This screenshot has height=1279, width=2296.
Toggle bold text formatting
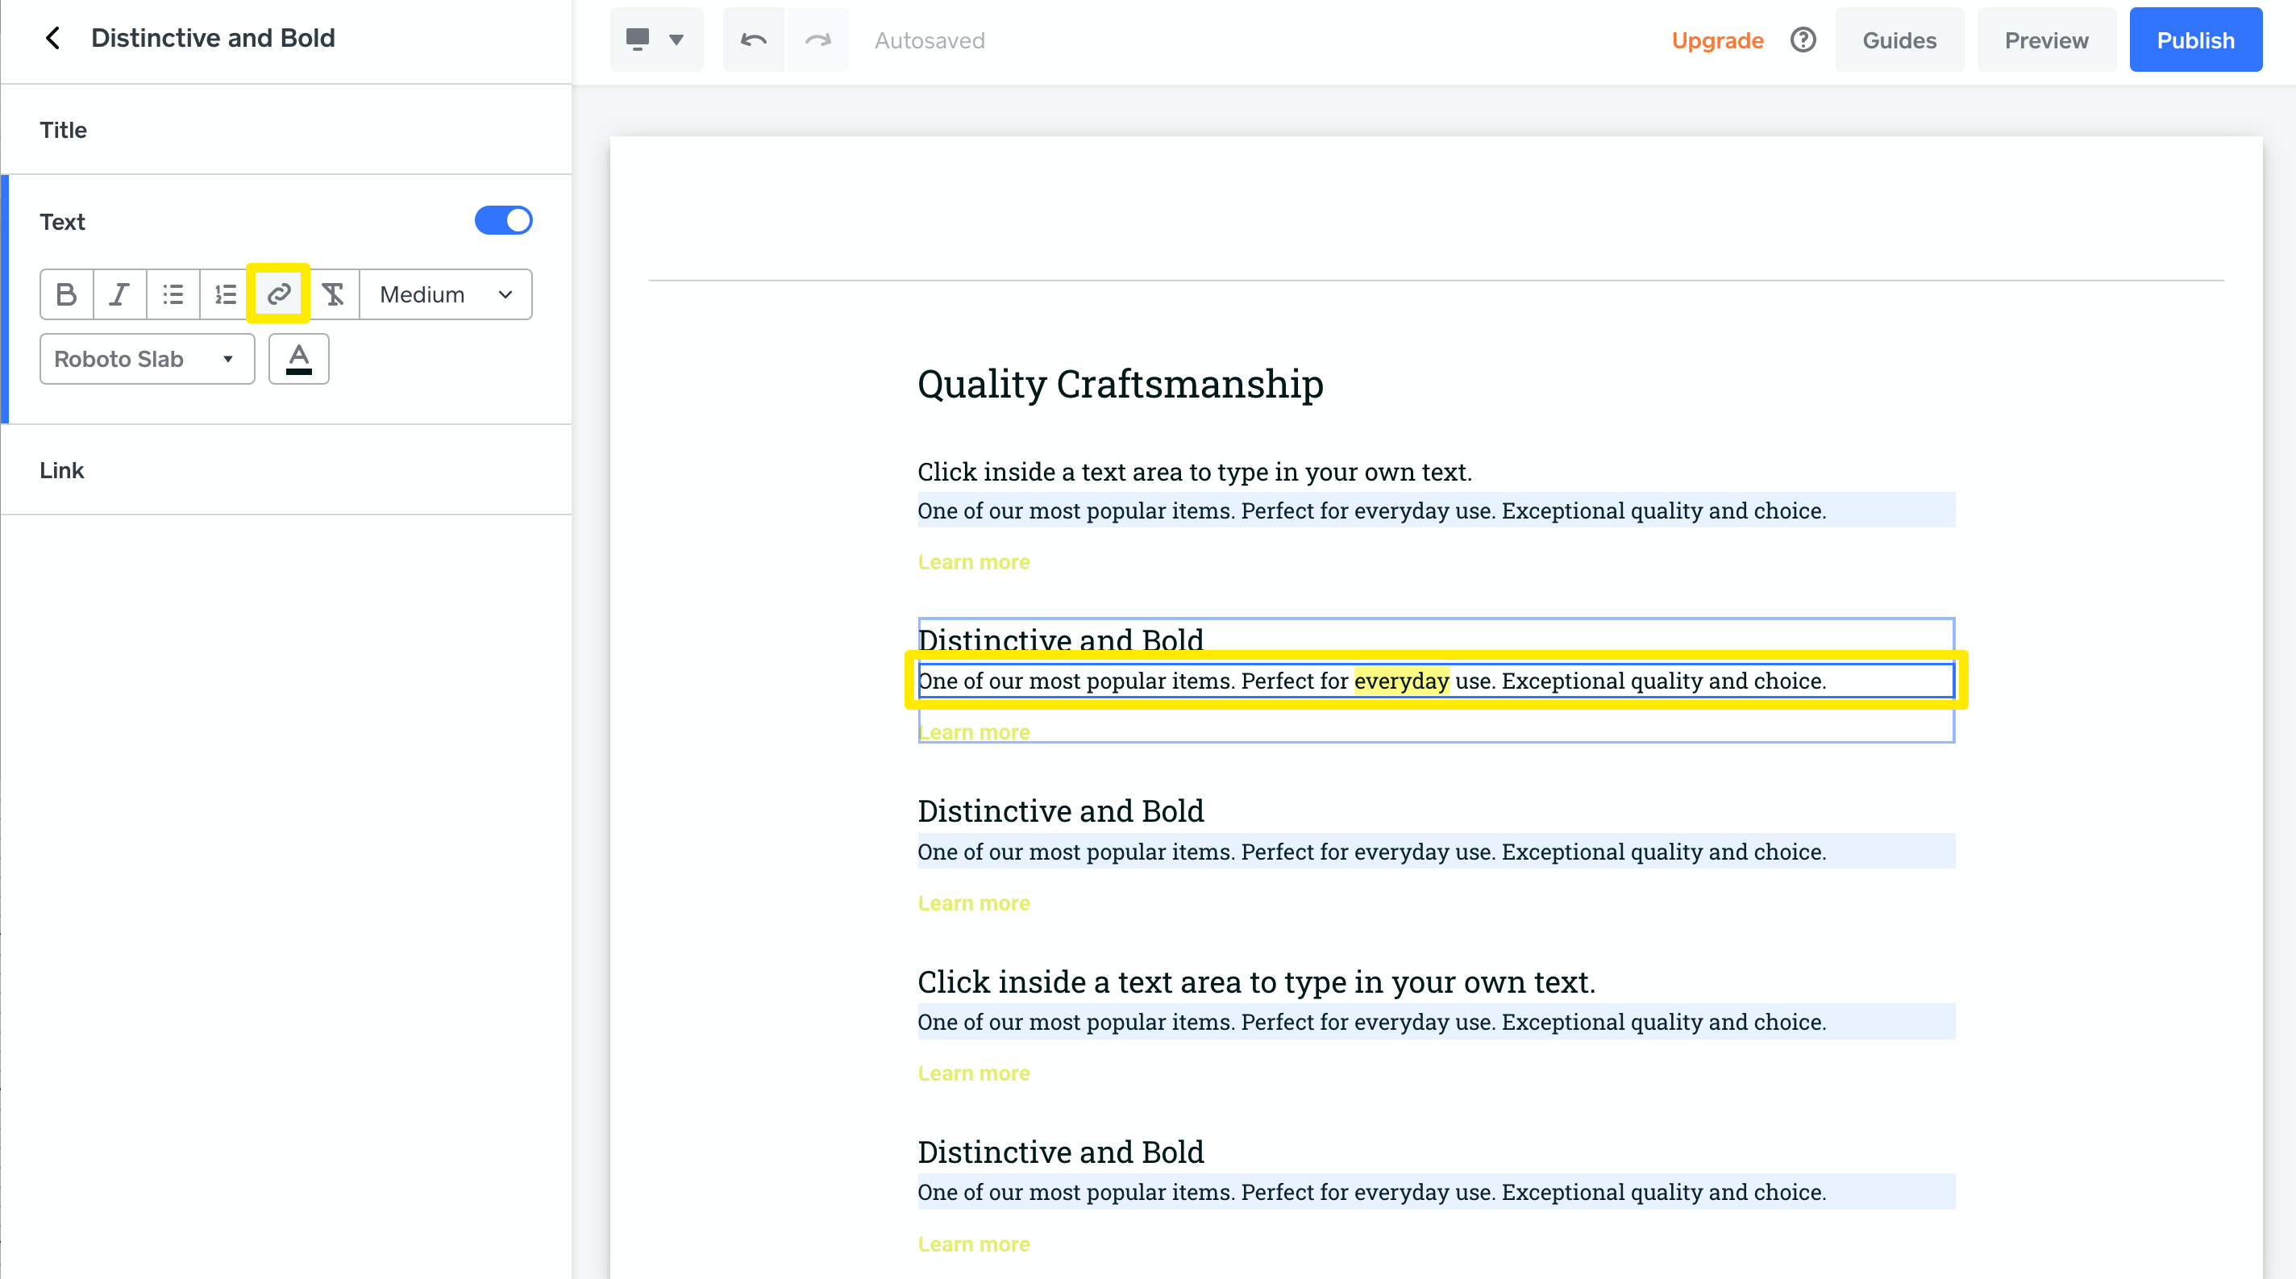(66, 294)
